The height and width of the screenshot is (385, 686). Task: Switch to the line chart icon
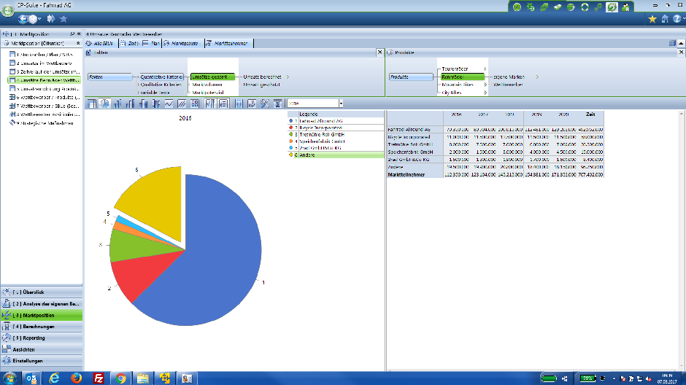tap(169, 104)
